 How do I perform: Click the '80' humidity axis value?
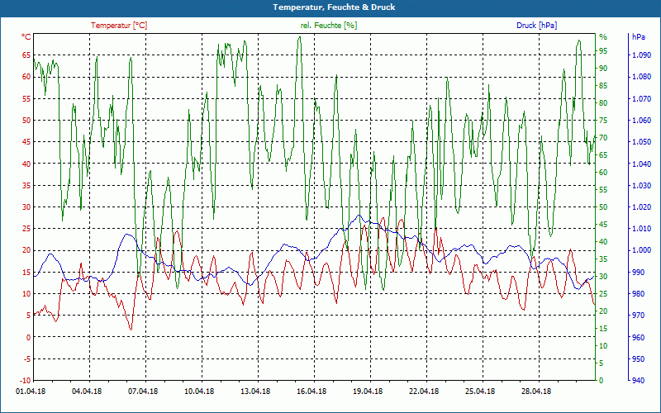(603, 102)
